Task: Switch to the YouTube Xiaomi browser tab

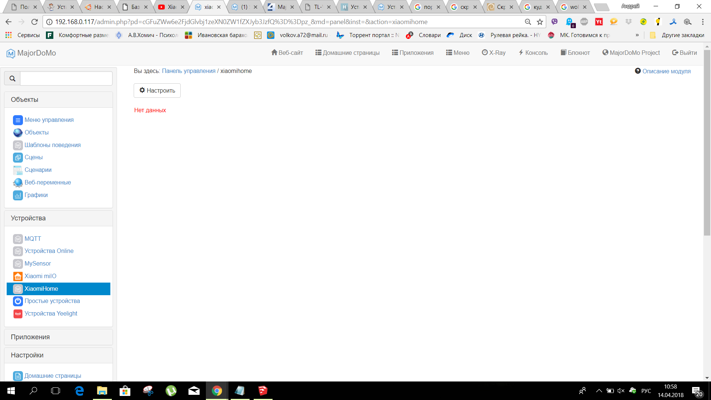Action: (x=171, y=7)
